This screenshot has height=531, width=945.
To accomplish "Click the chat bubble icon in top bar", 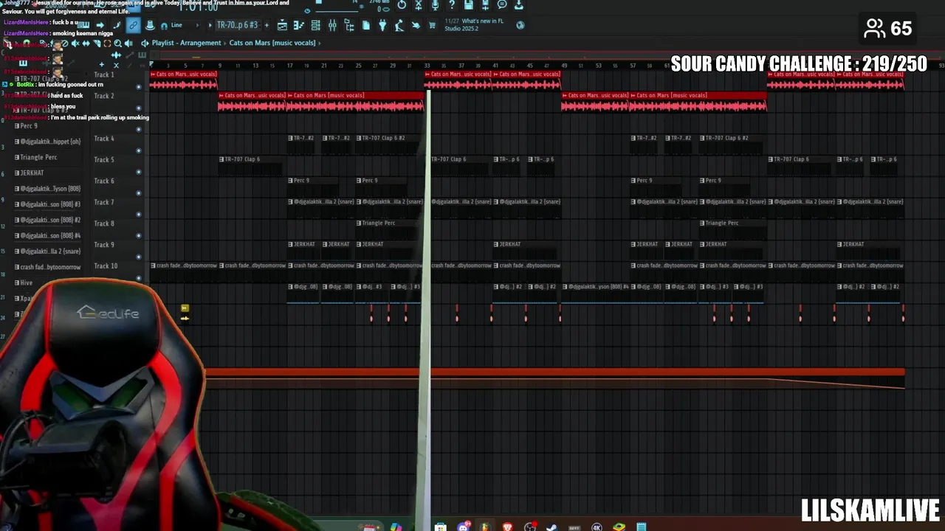I will click(502, 5).
